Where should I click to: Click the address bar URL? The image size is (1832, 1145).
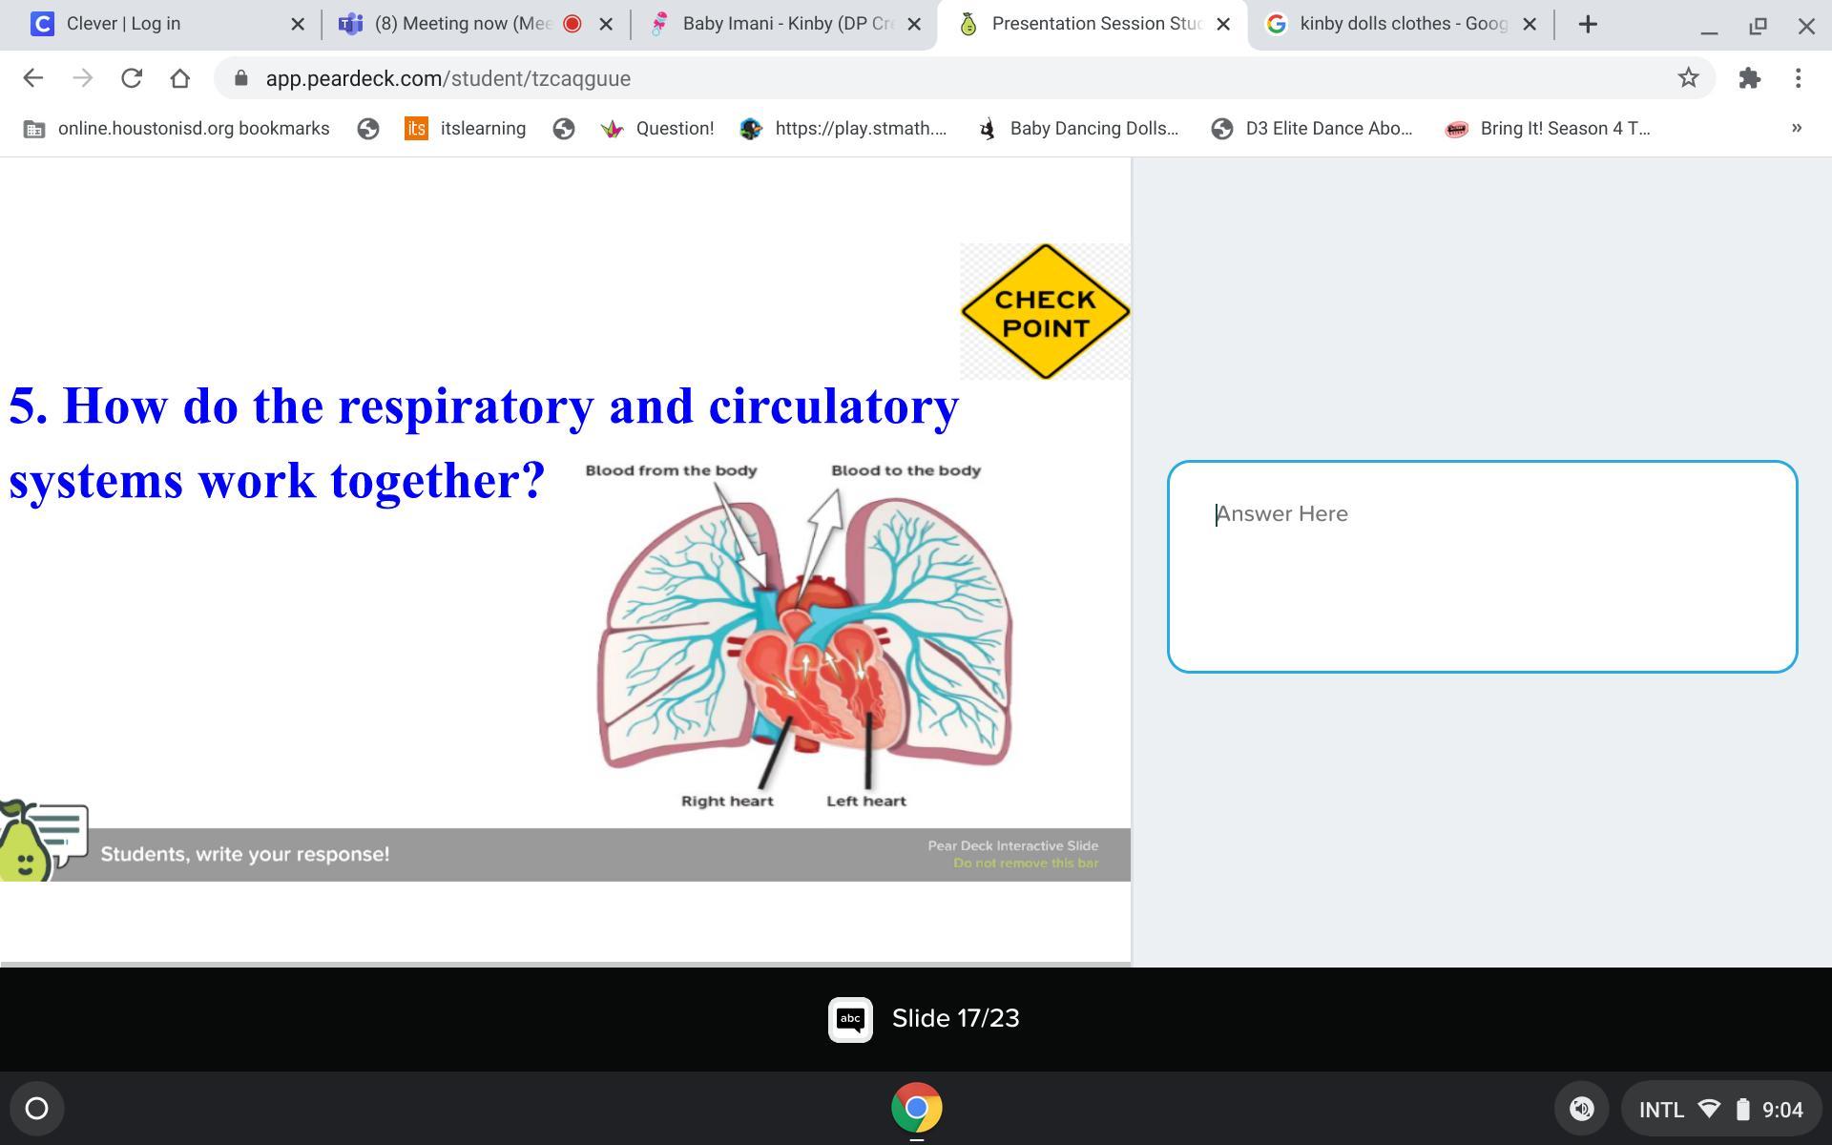click(448, 78)
